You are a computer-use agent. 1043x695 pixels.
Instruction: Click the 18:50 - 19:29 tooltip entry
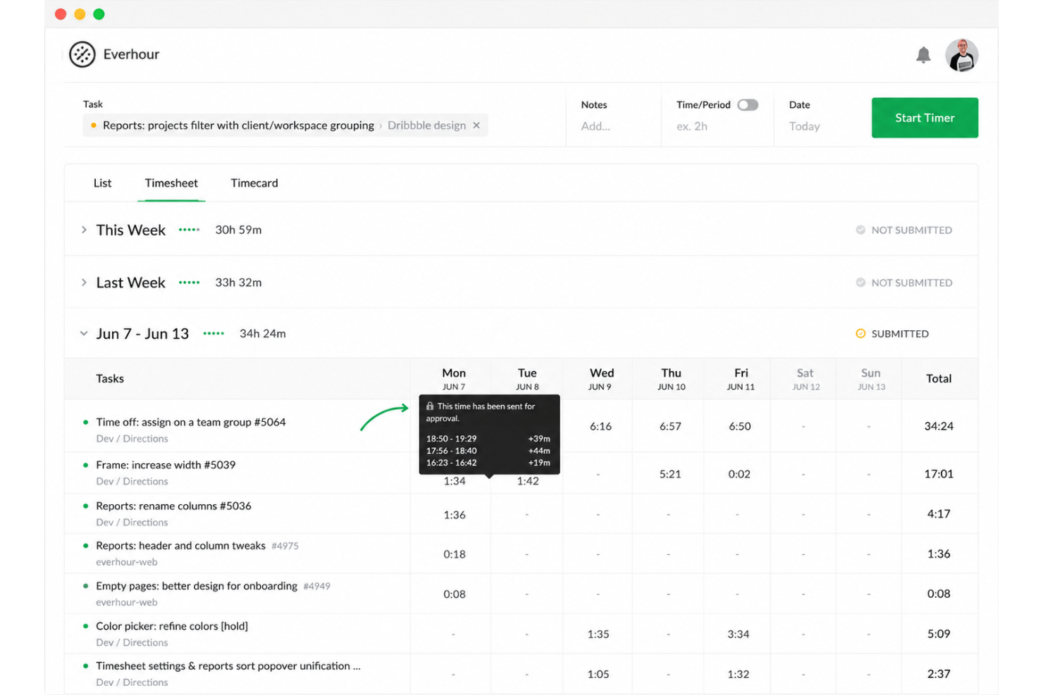point(488,439)
